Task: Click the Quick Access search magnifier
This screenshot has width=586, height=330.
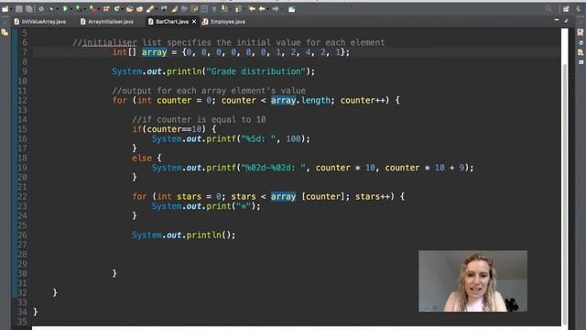Action: (x=548, y=9)
